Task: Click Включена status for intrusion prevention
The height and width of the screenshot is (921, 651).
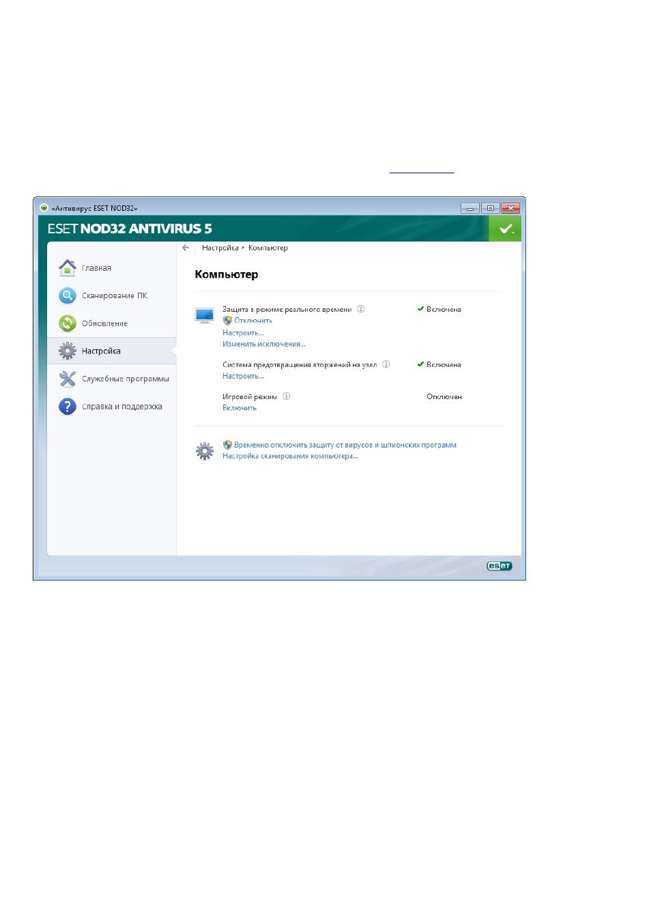Action: click(444, 364)
